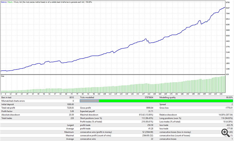Select the 'Loss trades (% of total)' label
Image resolution: width=234 pixels, height=141 pixels.
pos(170,122)
